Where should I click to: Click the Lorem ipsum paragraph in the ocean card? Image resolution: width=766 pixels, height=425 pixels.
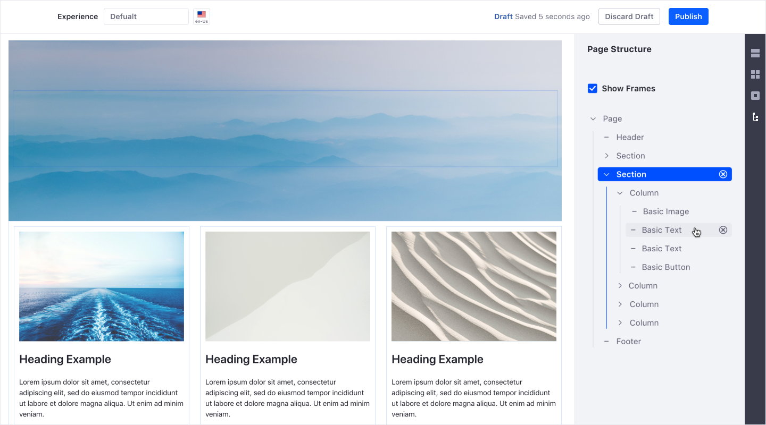[101, 398]
